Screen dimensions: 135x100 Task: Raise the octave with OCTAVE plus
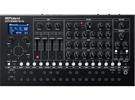14,72
